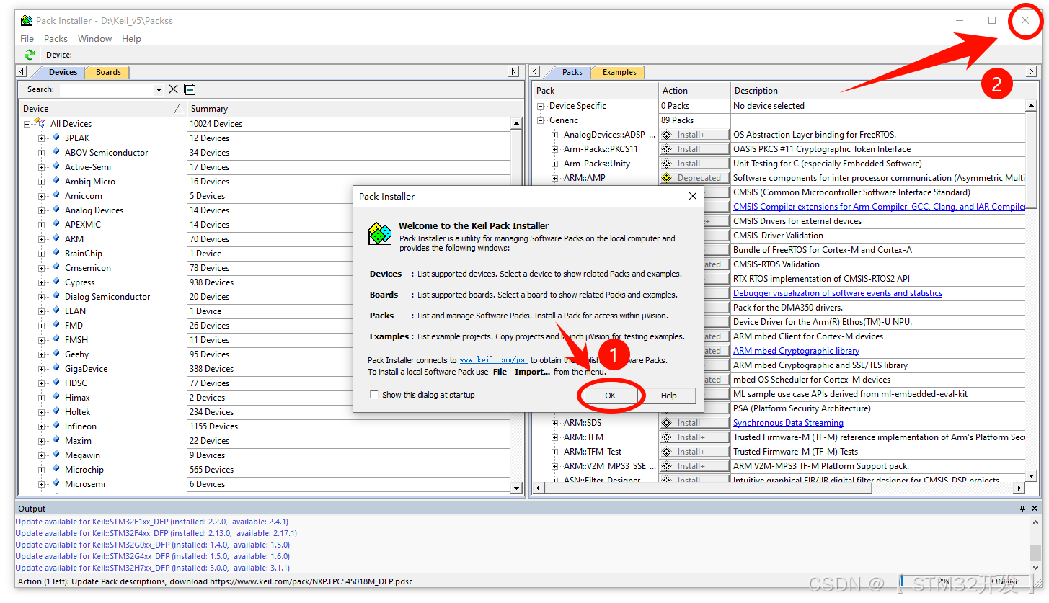Click Install+ for ARM::V2M_MPS3_SSE pack
1049x603 pixels.
tap(694, 466)
